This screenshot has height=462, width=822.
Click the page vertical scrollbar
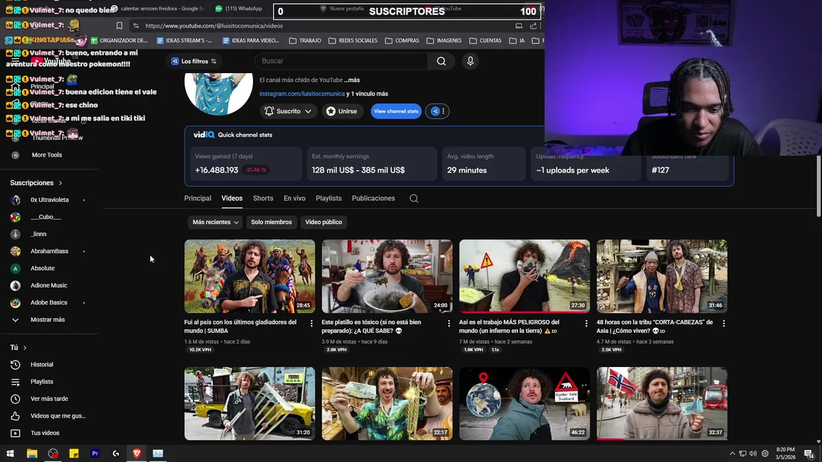pyautogui.click(x=818, y=186)
